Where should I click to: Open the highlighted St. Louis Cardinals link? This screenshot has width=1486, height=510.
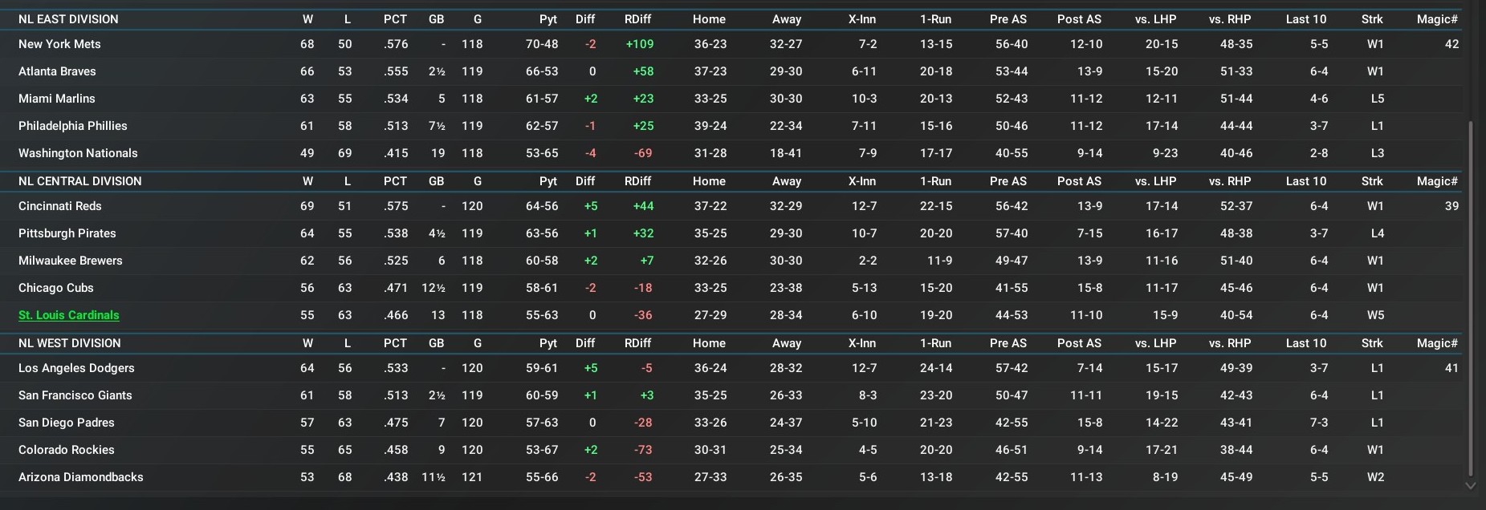click(68, 315)
